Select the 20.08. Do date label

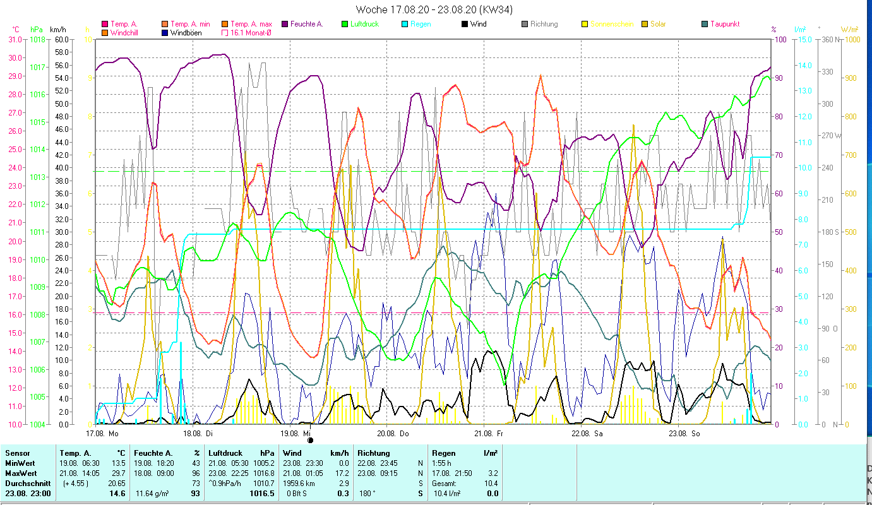(393, 434)
